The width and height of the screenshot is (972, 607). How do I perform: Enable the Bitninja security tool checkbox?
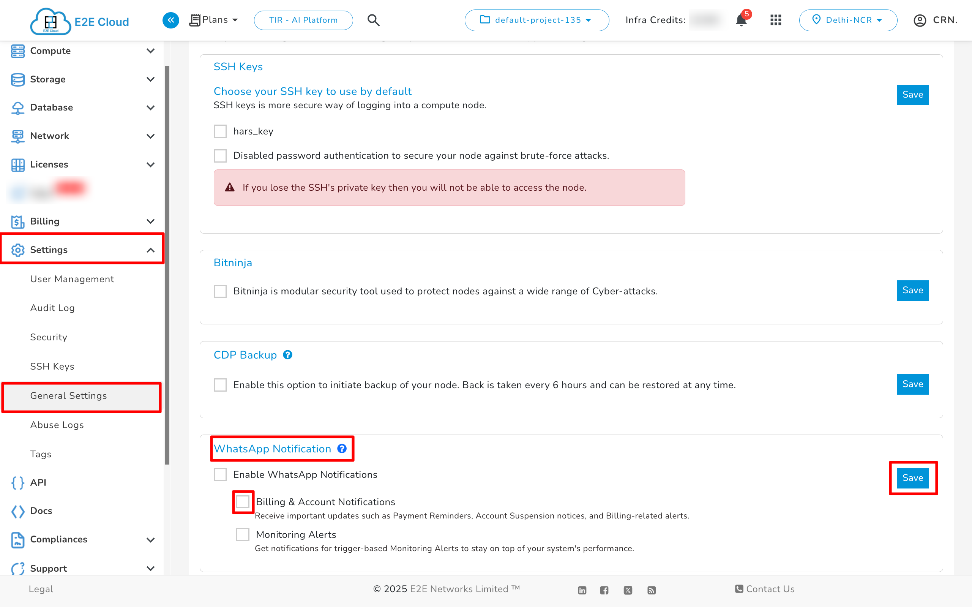click(220, 291)
